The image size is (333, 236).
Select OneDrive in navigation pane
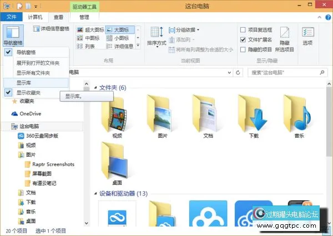[26, 114]
